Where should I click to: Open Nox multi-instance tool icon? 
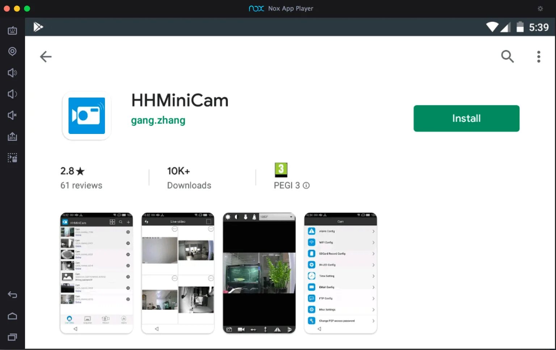(12, 158)
